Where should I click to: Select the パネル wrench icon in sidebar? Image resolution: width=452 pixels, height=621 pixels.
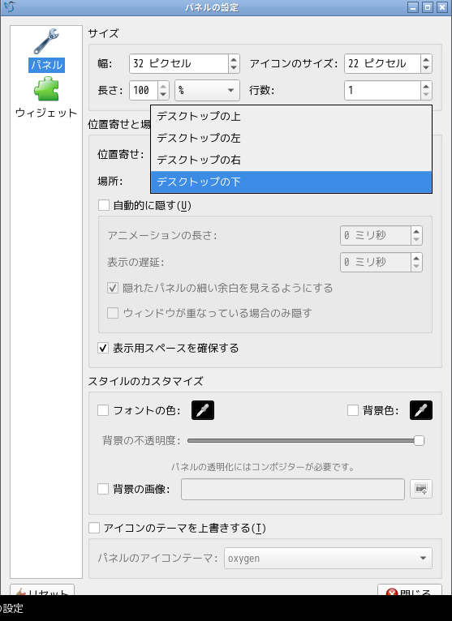46,41
